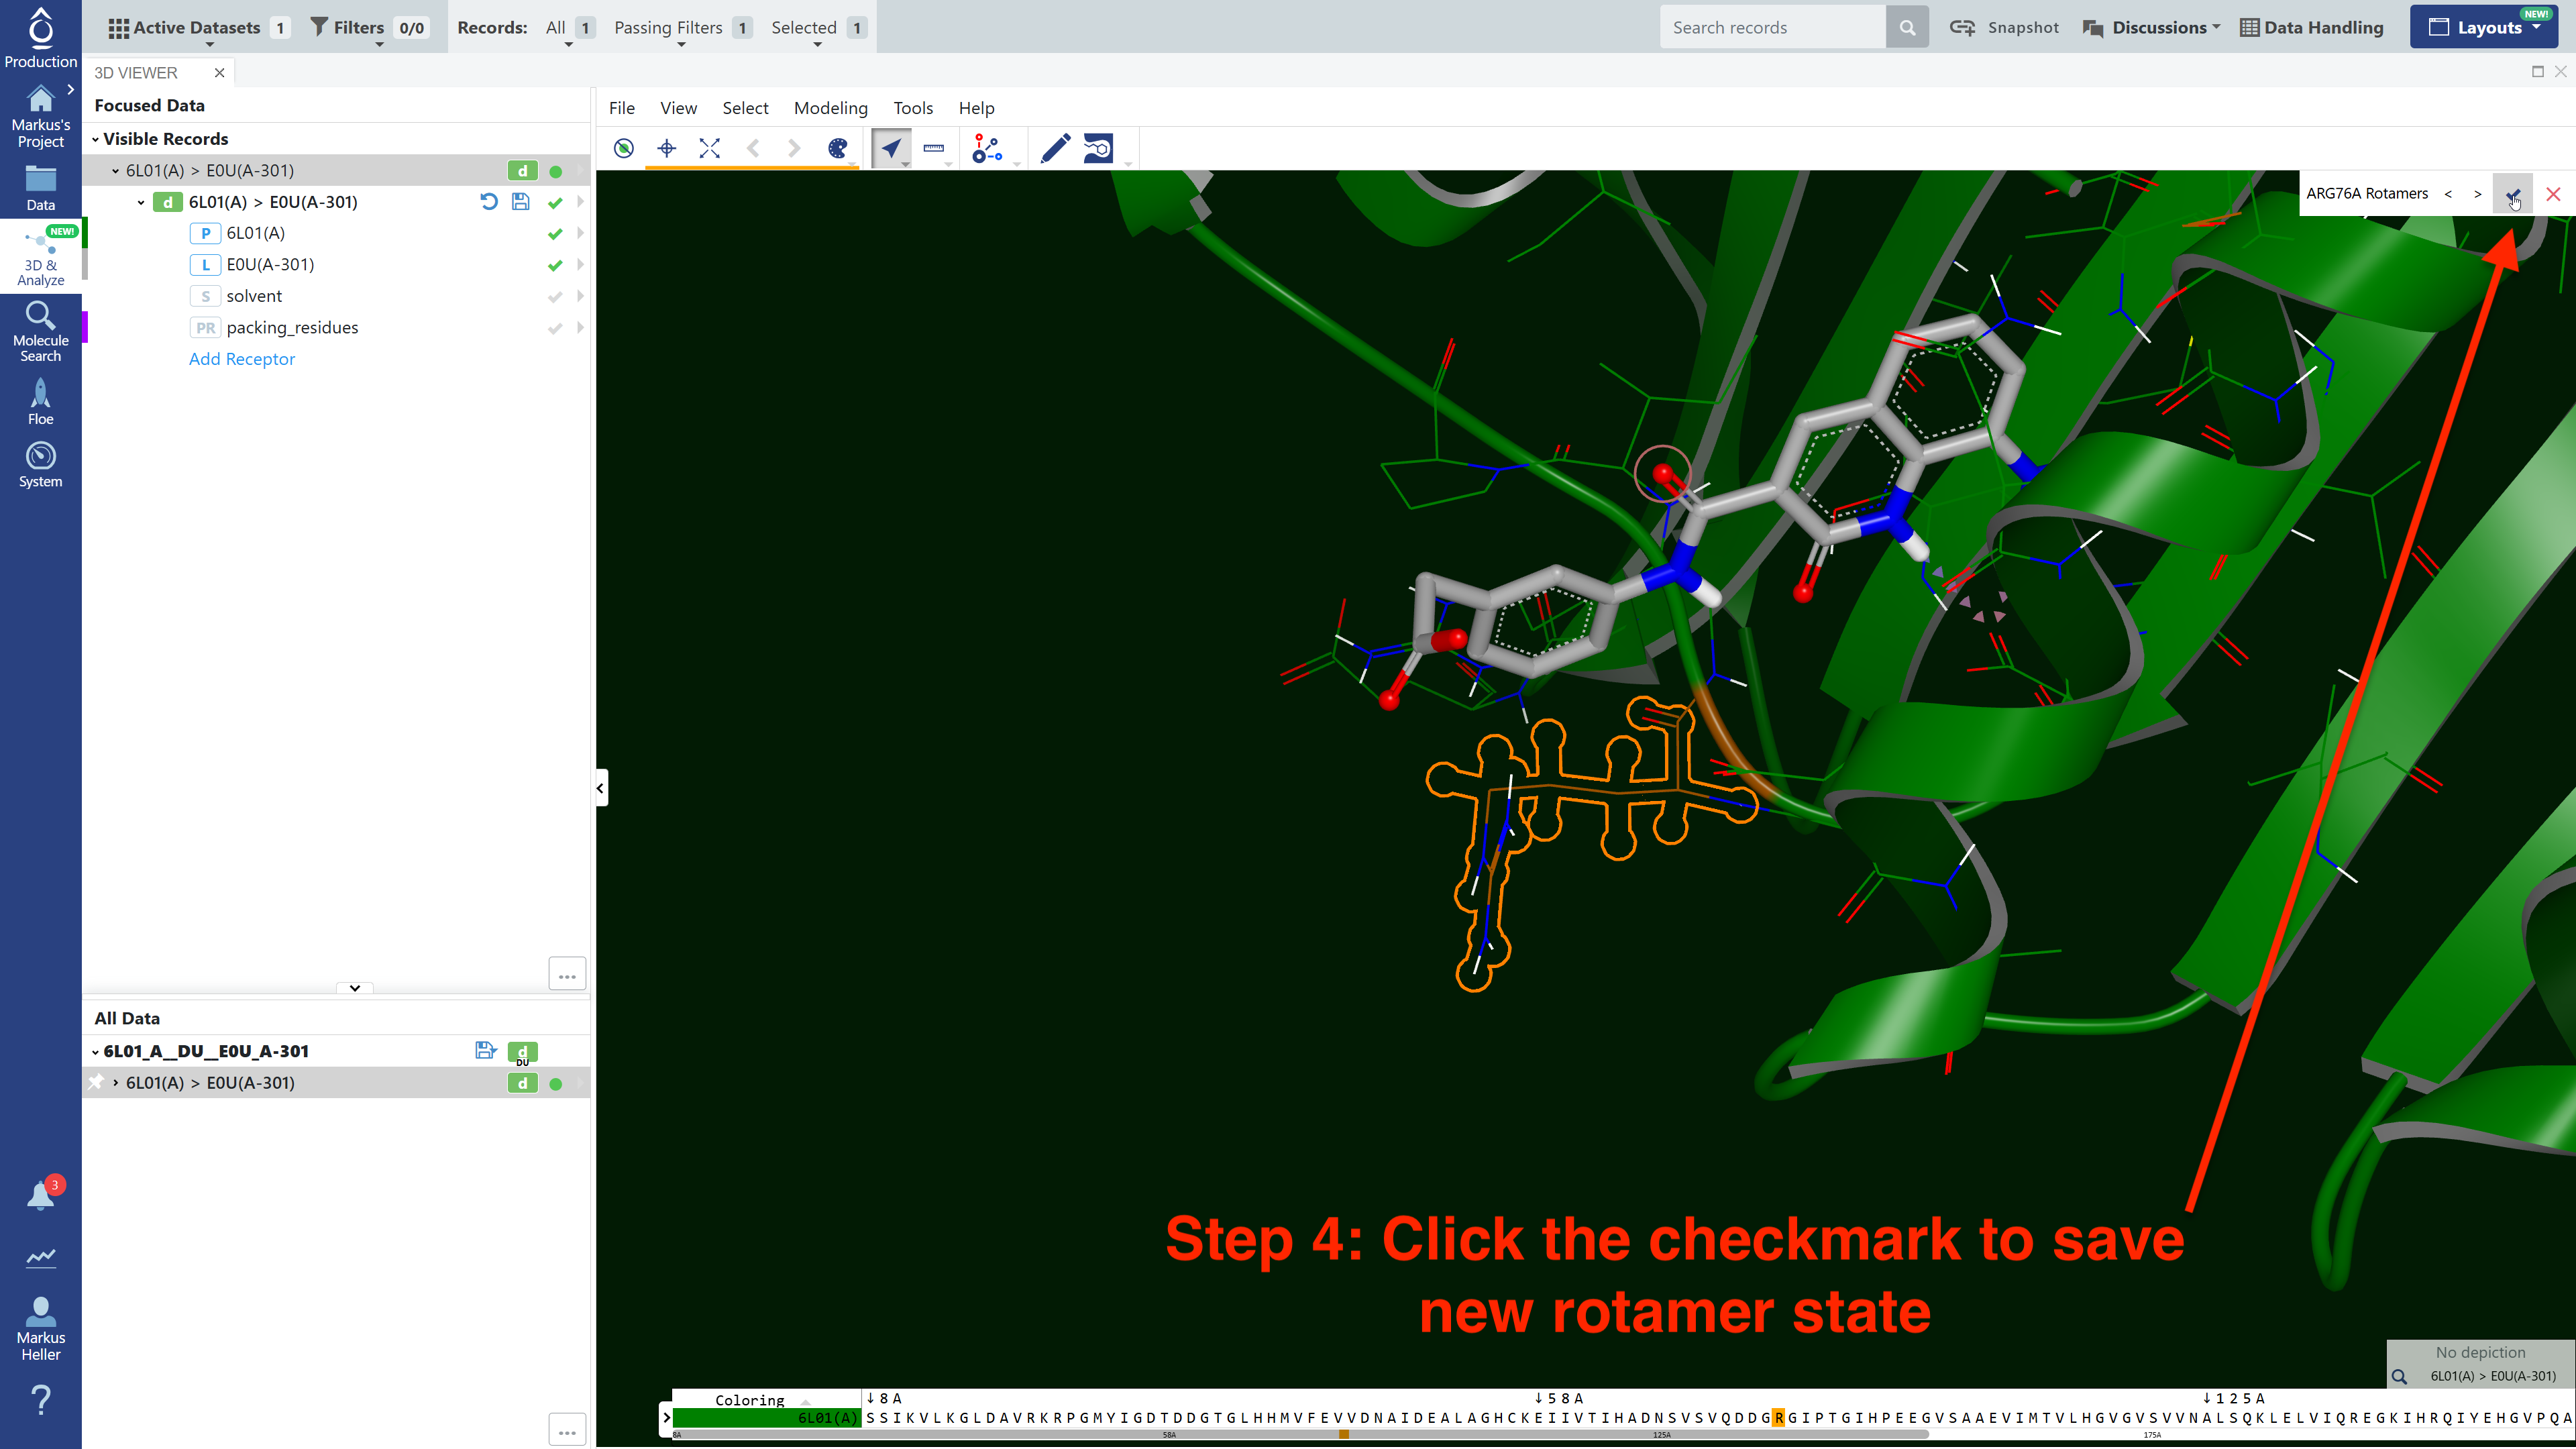
Task: Go to the next ARG76A rotamer
Action: click(x=2478, y=194)
